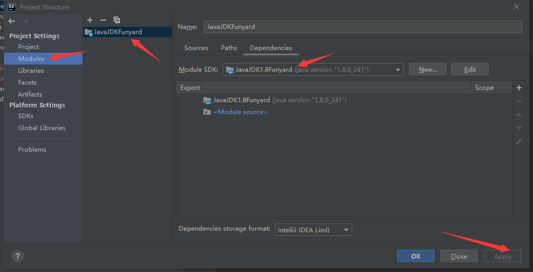This screenshot has width=533, height=272.
Task: Add a new module with plus icon
Action: pyautogui.click(x=90, y=20)
